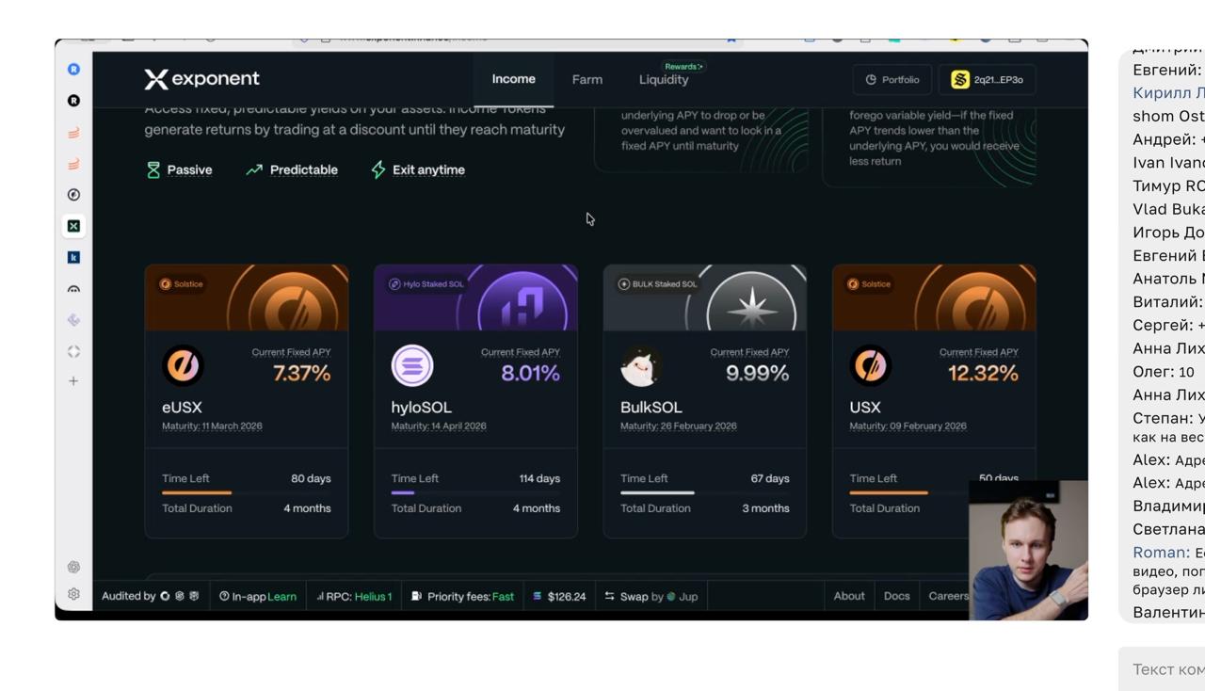Click the plus icon in the browser sidebar

pos(73,381)
